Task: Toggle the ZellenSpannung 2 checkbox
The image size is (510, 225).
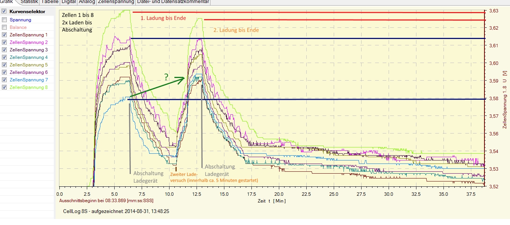Action: point(4,42)
